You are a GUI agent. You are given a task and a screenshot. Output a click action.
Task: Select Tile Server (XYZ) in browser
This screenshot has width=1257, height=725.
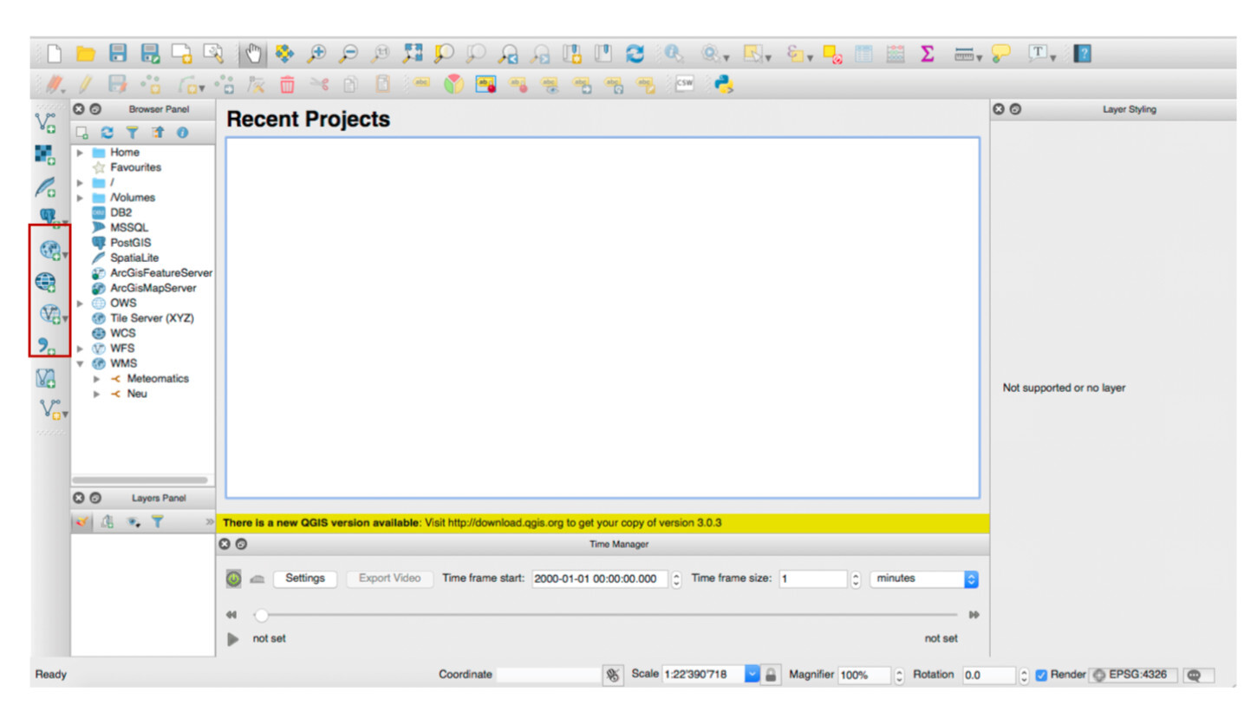coord(152,318)
